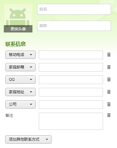The height and width of the screenshot is (148, 117).
Task: Expand the QQ type dropdown
Action: pyautogui.click(x=20, y=80)
